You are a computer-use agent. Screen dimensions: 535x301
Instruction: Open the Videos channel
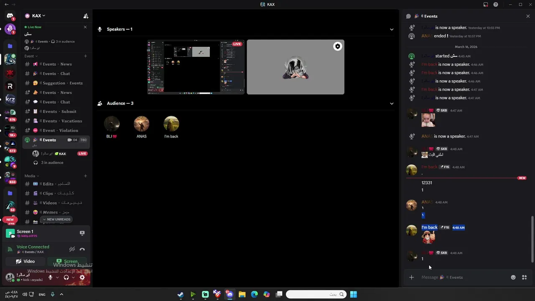[x=56, y=203]
